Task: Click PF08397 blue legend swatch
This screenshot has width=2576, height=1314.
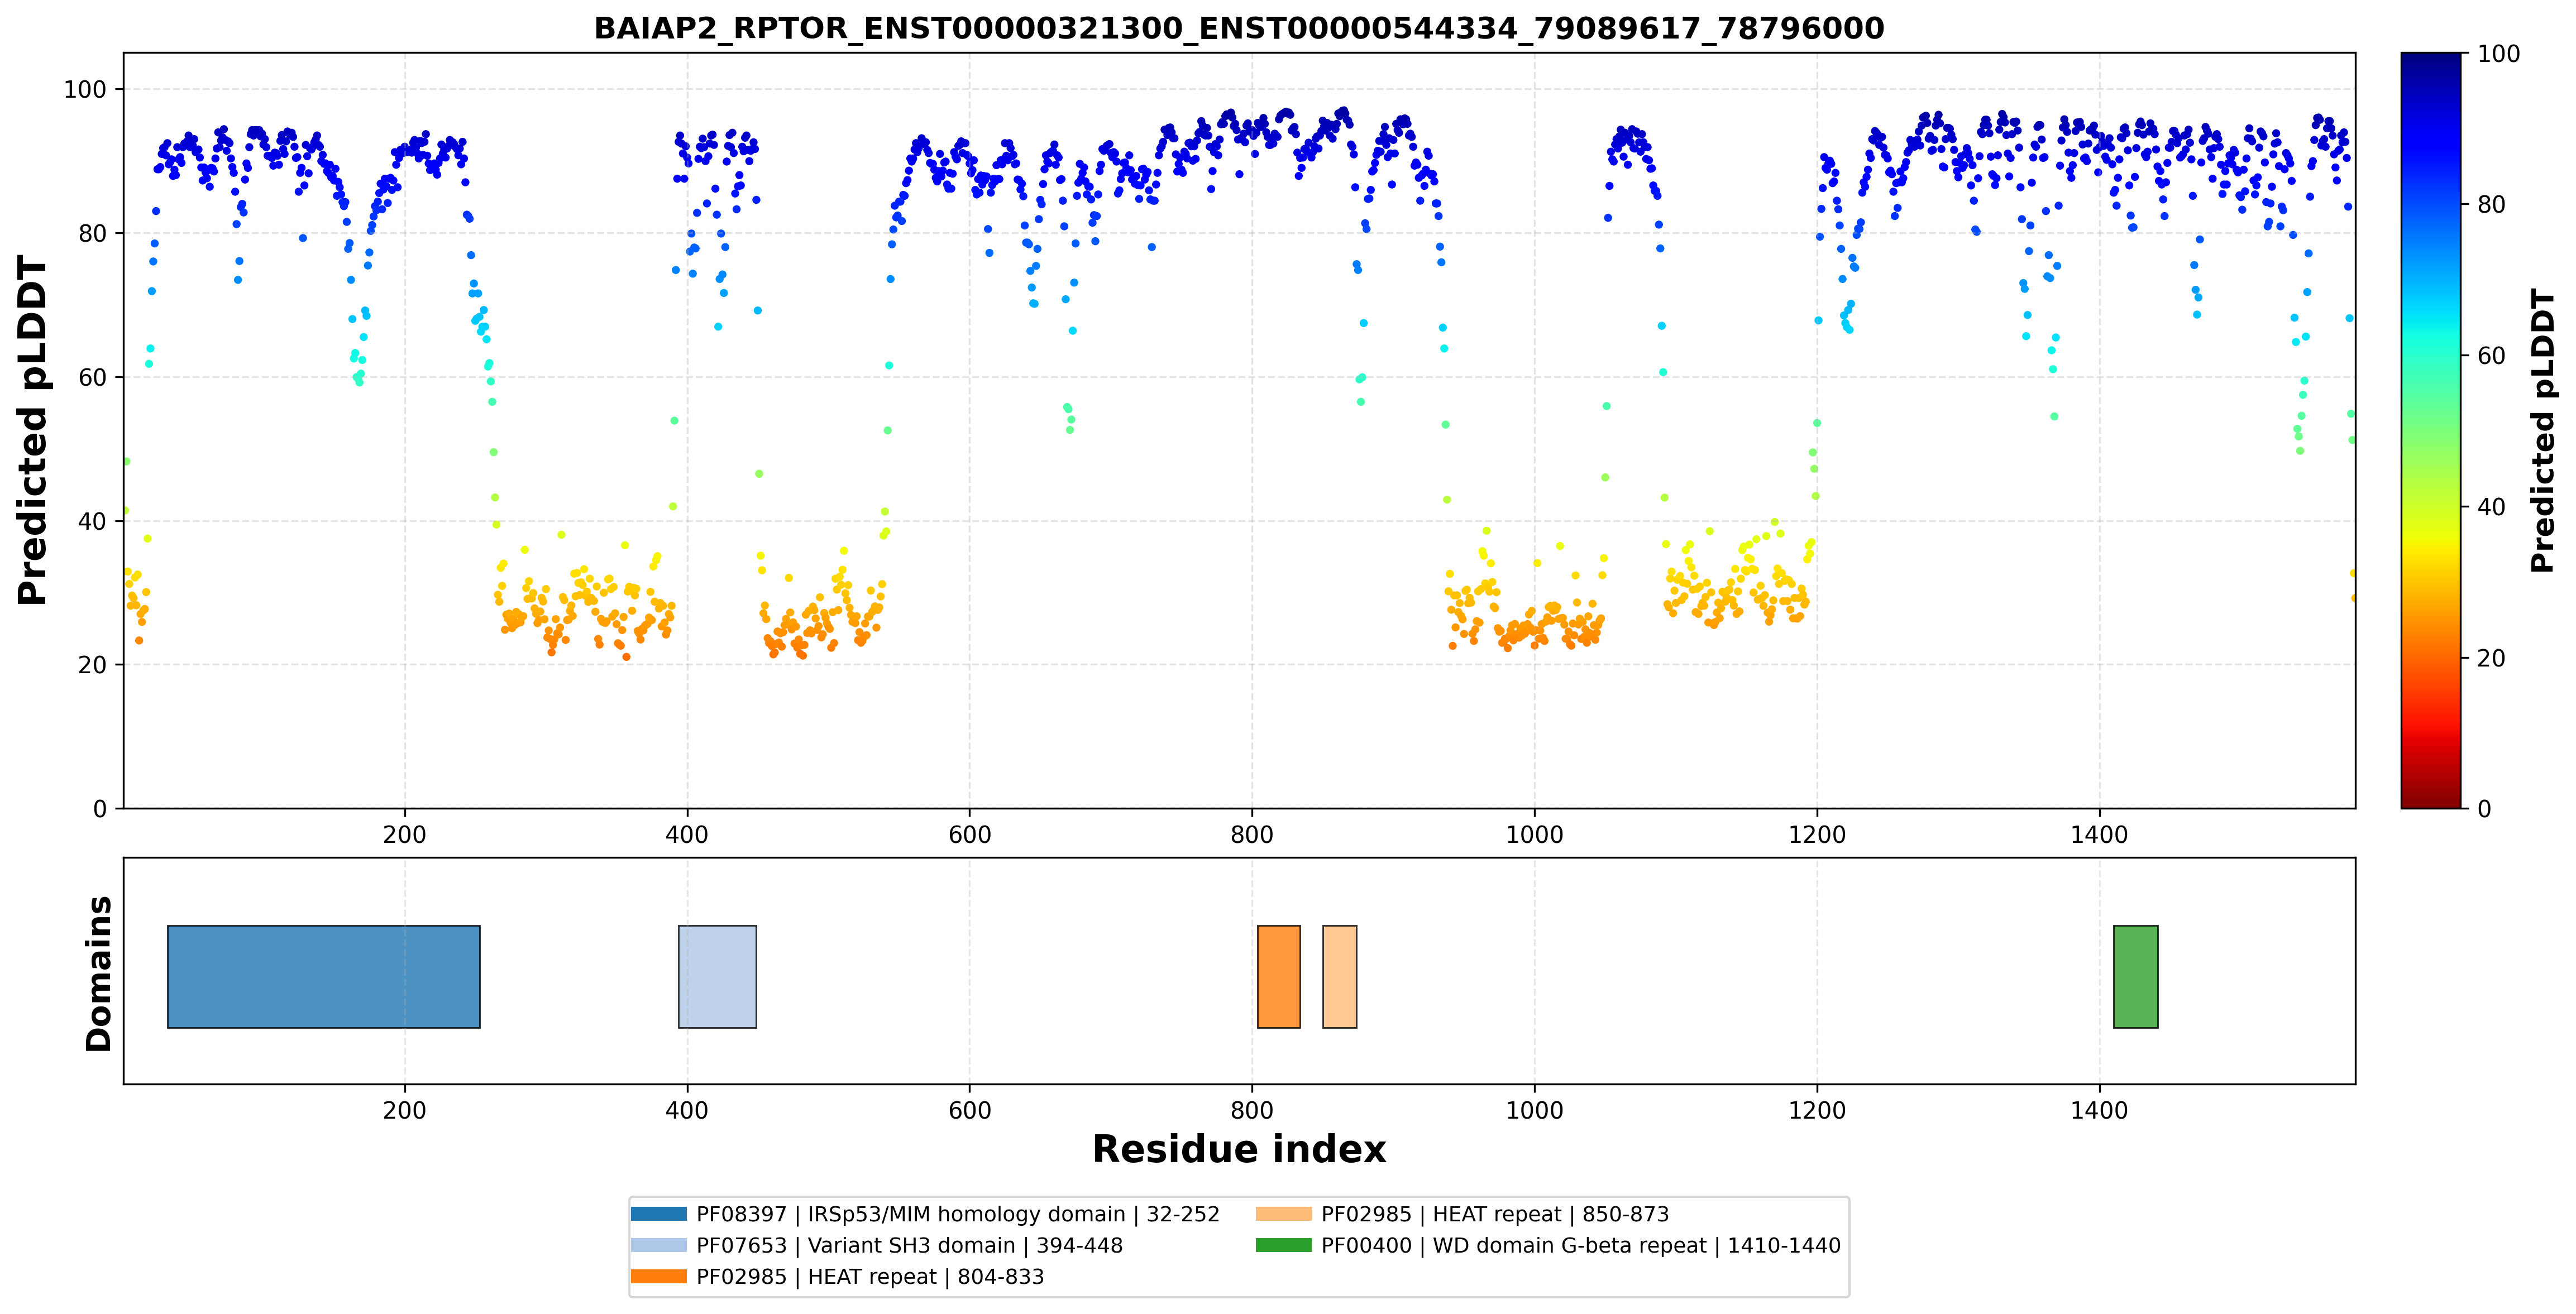Action: tap(658, 1214)
